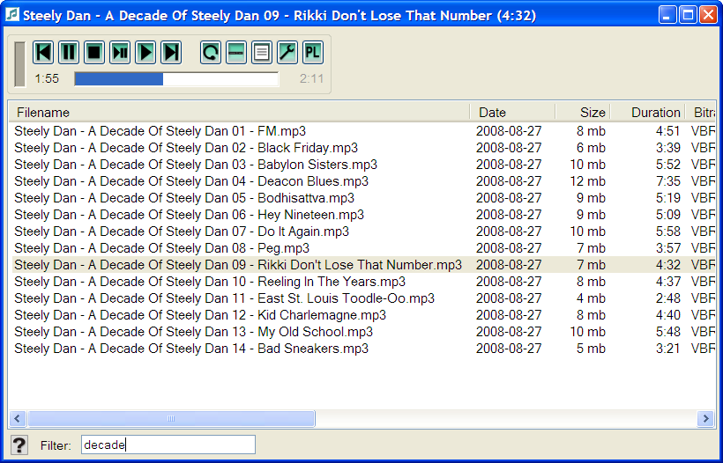
Task: Seek within the blue playback progress bar
Action: [x=176, y=78]
